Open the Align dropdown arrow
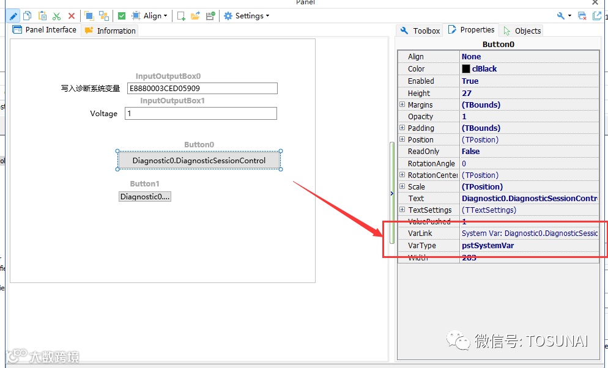Viewport: 608px width, 368px height. pos(166,16)
